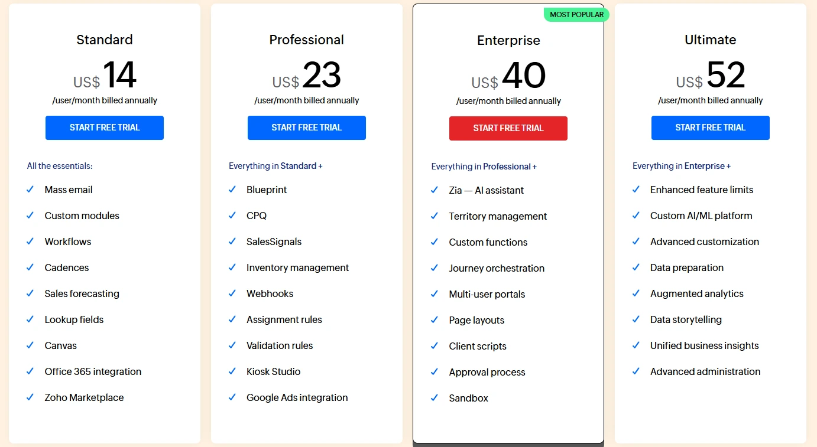Image resolution: width=817 pixels, height=447 pixels.
Task: Start free trial for the Professional plan
Action: pyautogui.click(x=306, y=128)
